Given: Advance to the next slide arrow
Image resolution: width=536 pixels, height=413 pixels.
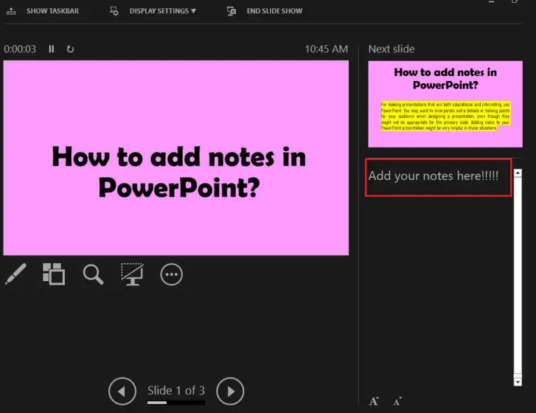Looking at the screenshot, I should pyautogui.click(x=230, y=391).
